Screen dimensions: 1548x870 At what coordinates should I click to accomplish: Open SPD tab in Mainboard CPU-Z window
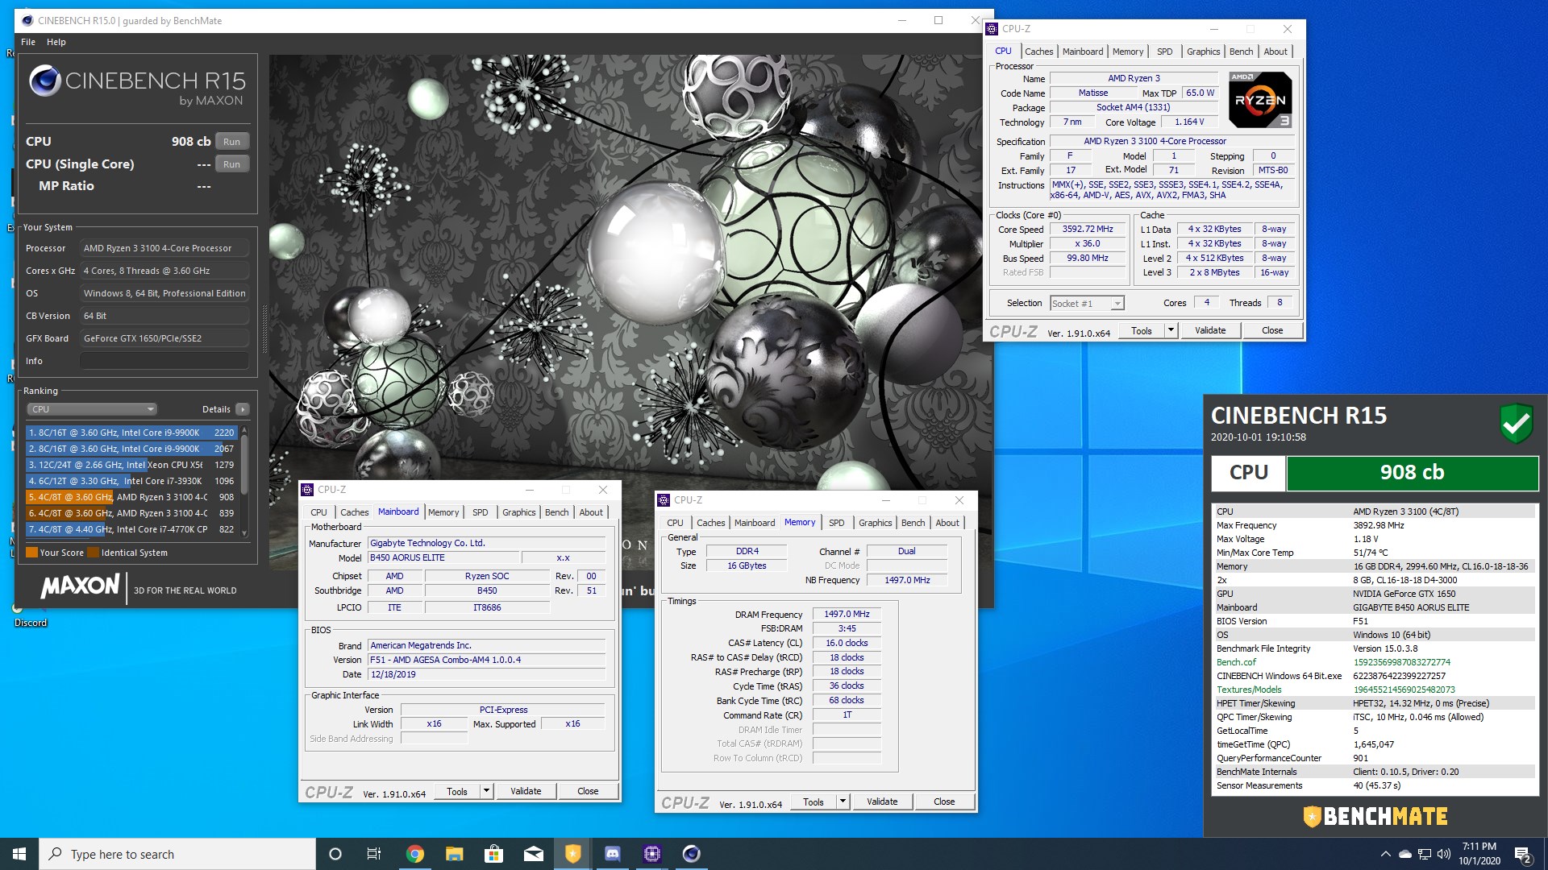[x=480, y=512]
